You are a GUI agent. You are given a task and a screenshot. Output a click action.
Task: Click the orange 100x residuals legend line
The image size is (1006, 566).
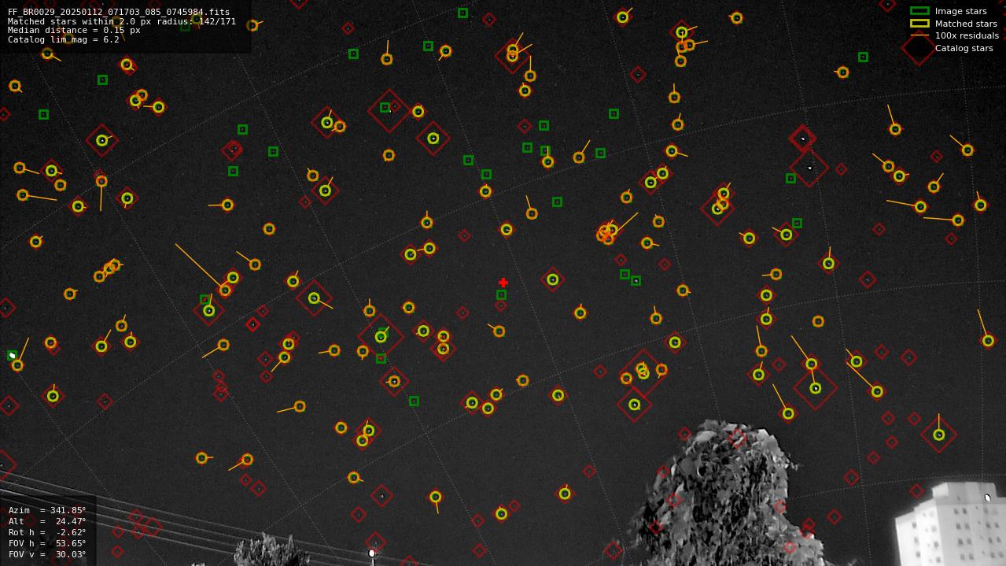click(x=919, y=35)
